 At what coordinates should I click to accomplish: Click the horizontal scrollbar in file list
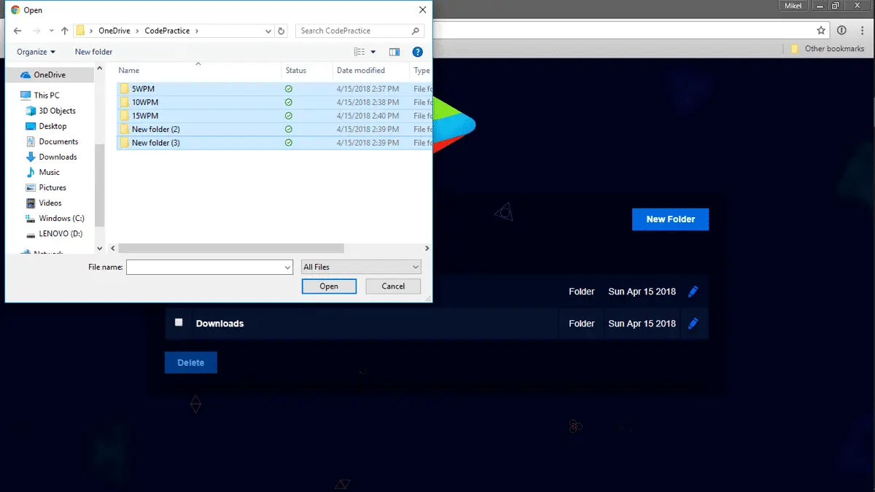(230, 248)
